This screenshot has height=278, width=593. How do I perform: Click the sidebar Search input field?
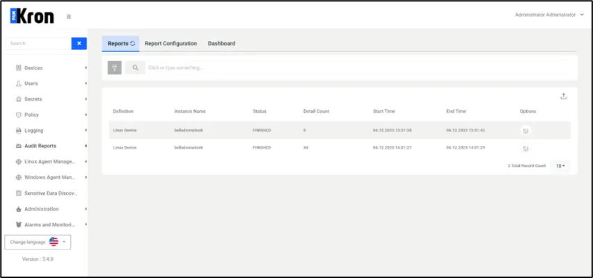click(38, 43)
